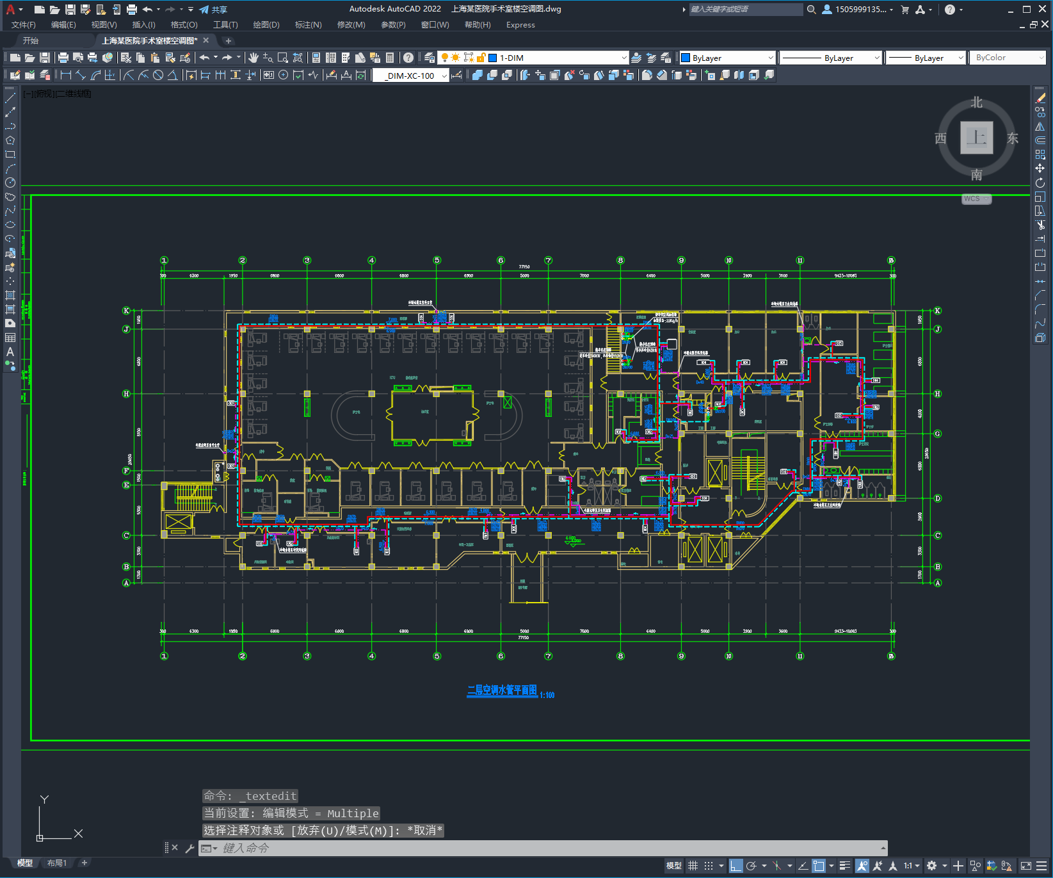Screen dimensions: 1053x878
Task: Expand the workspace switching gear dropdown
Action: point(944,866)
